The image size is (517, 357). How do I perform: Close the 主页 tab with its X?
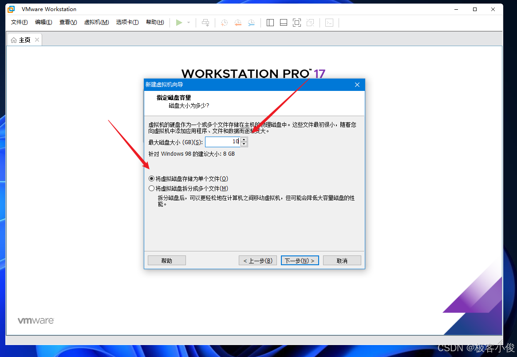click(x=37, y=39)
